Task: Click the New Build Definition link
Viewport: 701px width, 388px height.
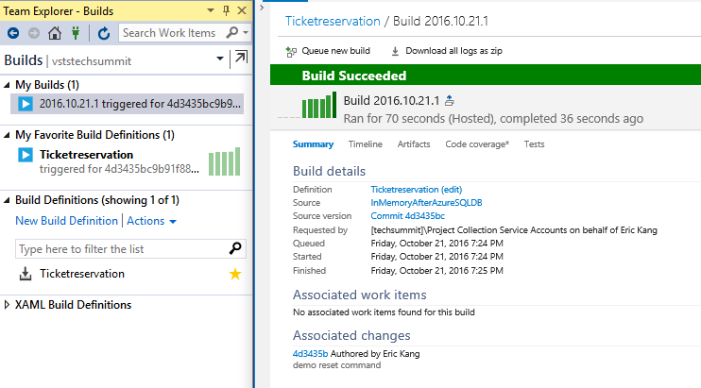Action: 66,221
